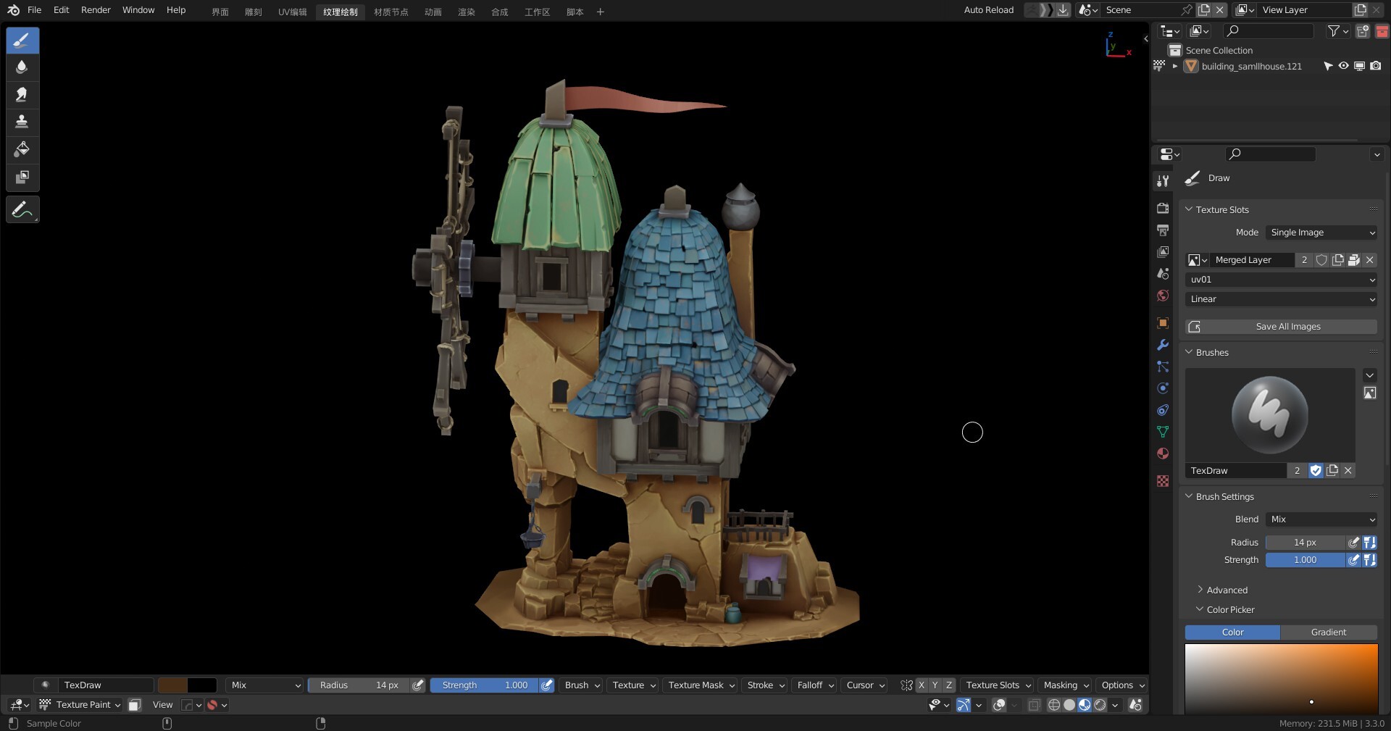The width and height of the screenshot is (1391, 731).
Task: Select the Smear tool
Action: click(x=22, y=95)
